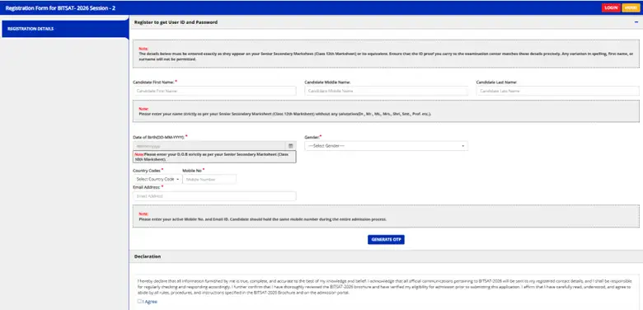The image size is (643, 310).
Task: Focus the Candidate Last Name field
Action: [x=557, y=91]
